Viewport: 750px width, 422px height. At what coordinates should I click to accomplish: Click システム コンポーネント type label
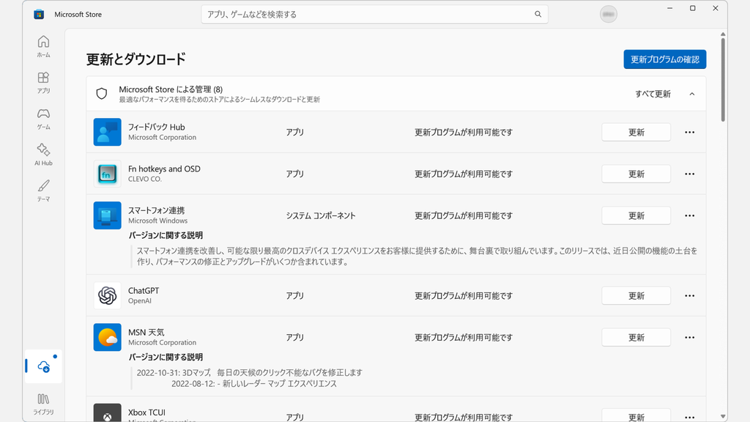pos(321,215)
